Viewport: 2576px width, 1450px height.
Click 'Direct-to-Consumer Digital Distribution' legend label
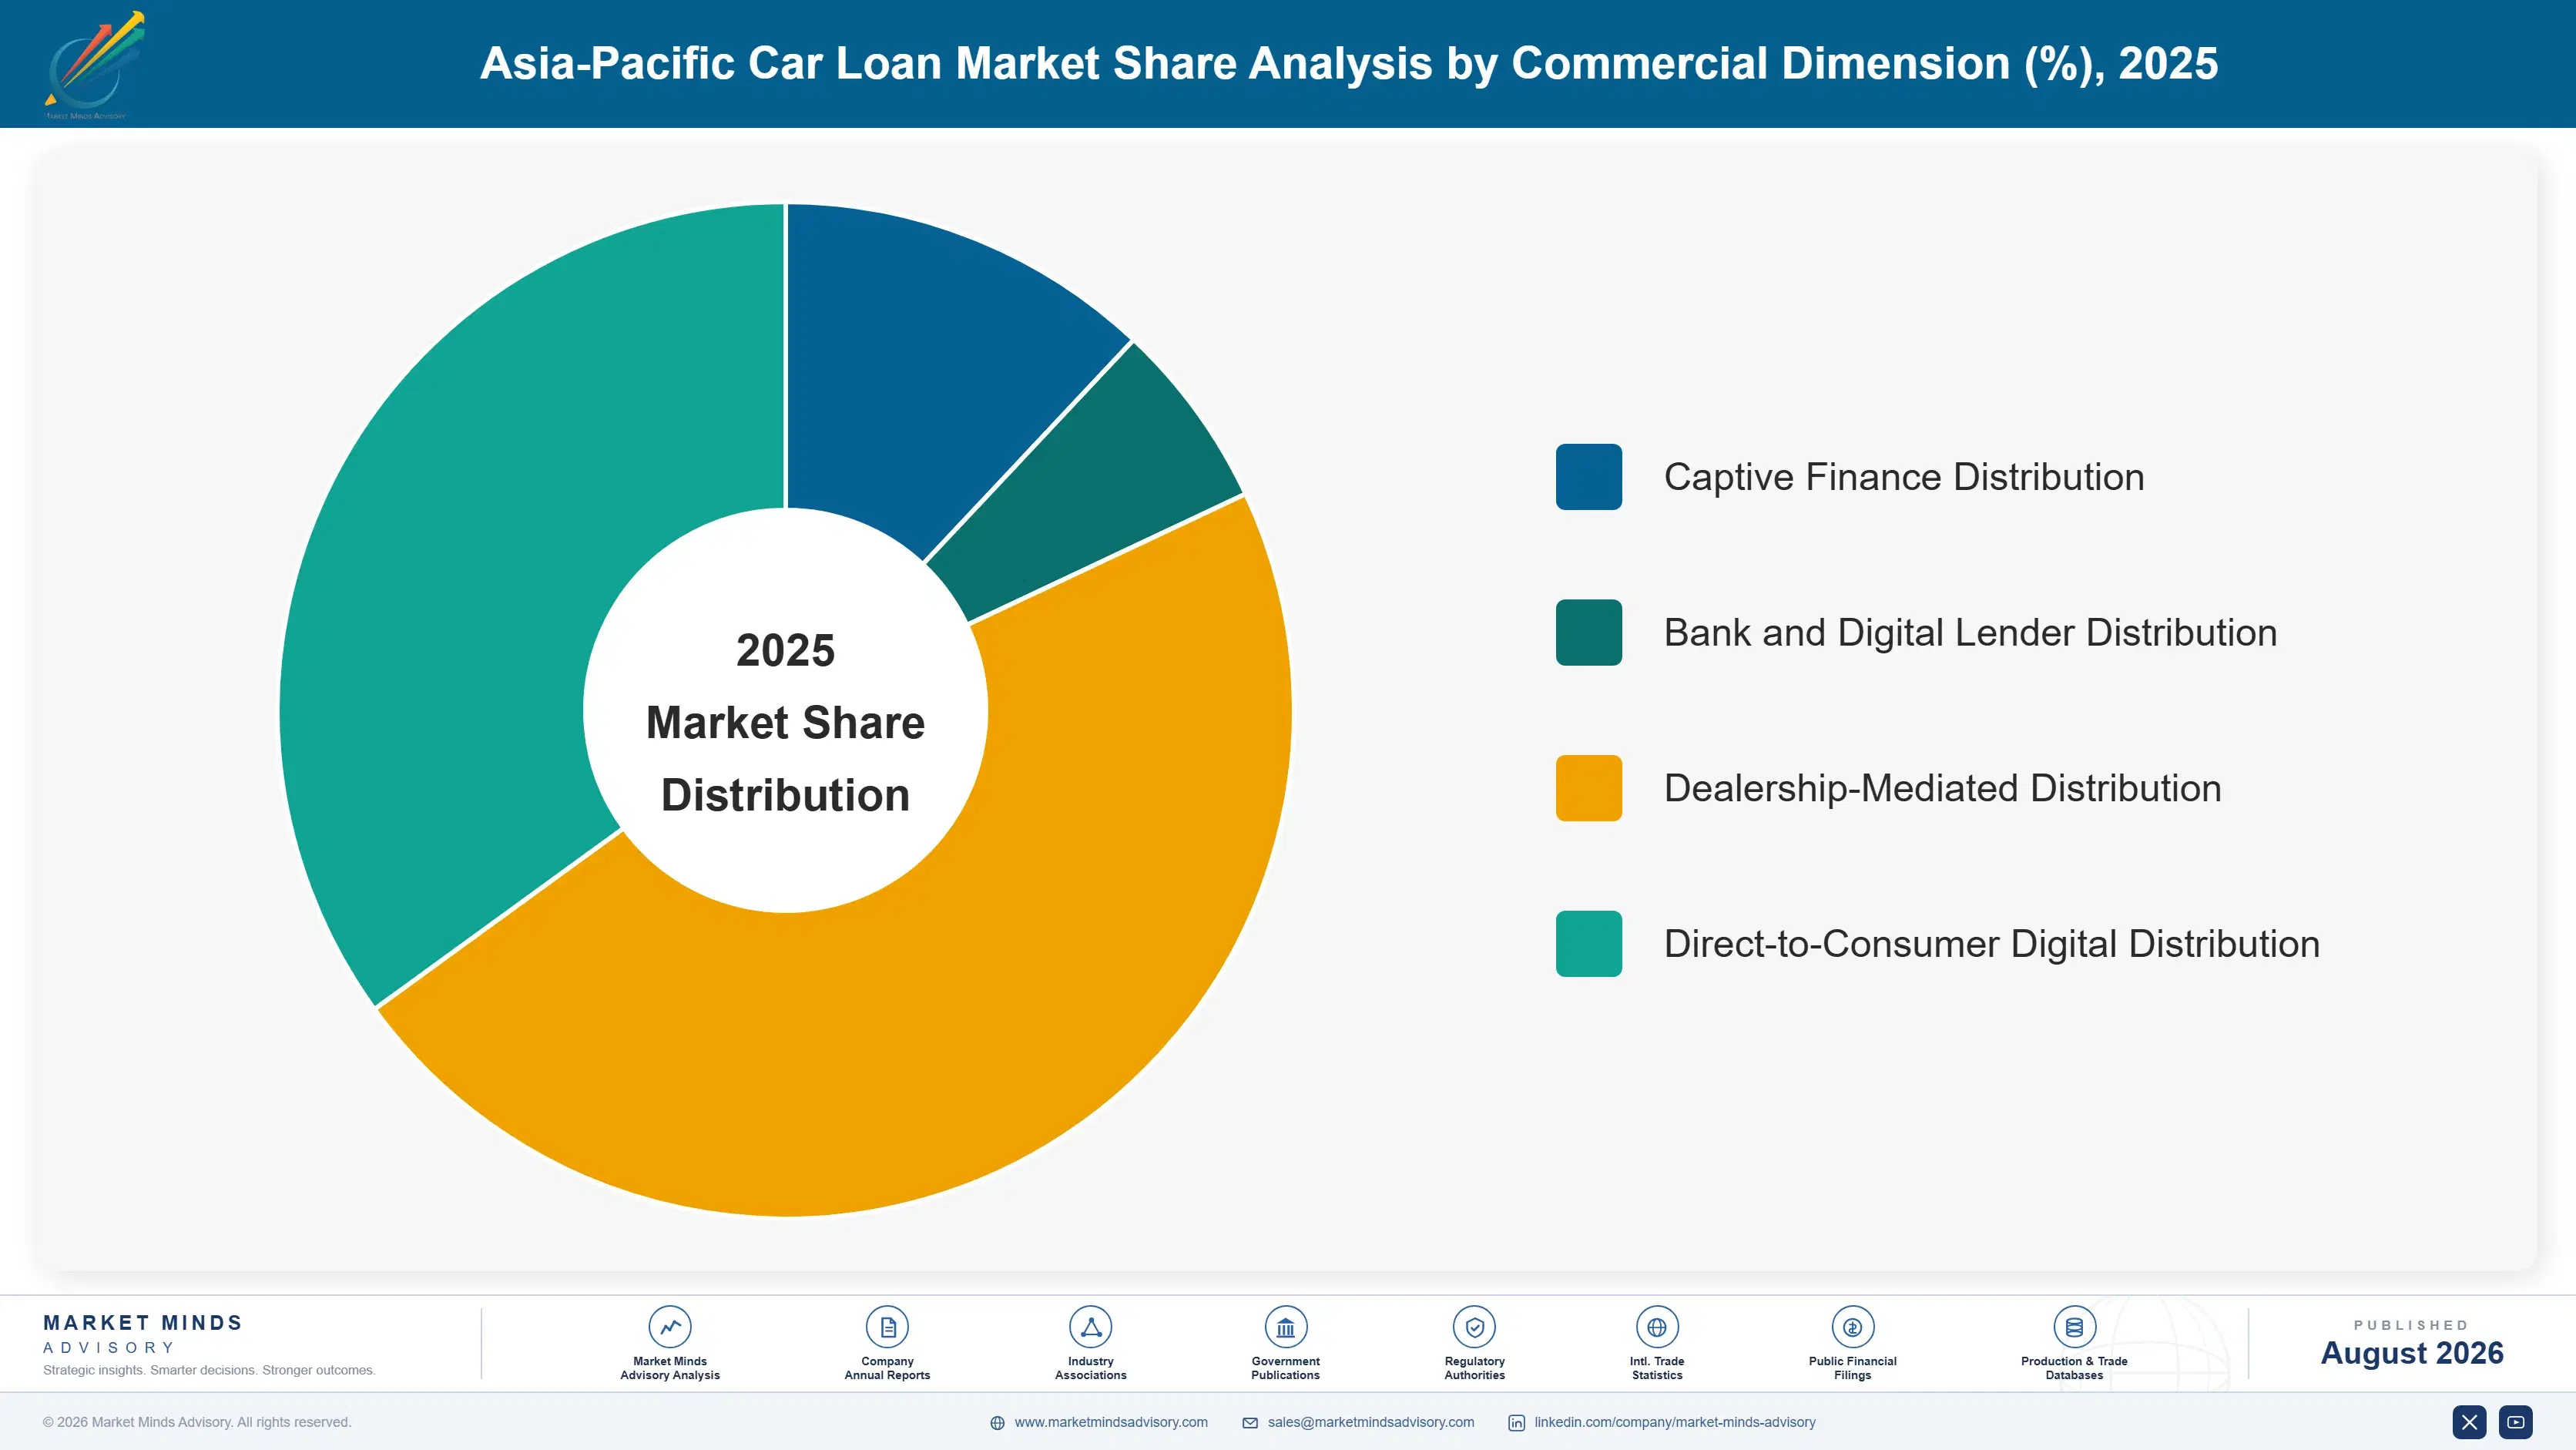coord(1991,943)
